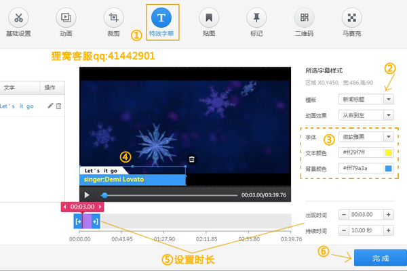
Task: Edit the Let's it go subtitle pencil
Action: 50,106
